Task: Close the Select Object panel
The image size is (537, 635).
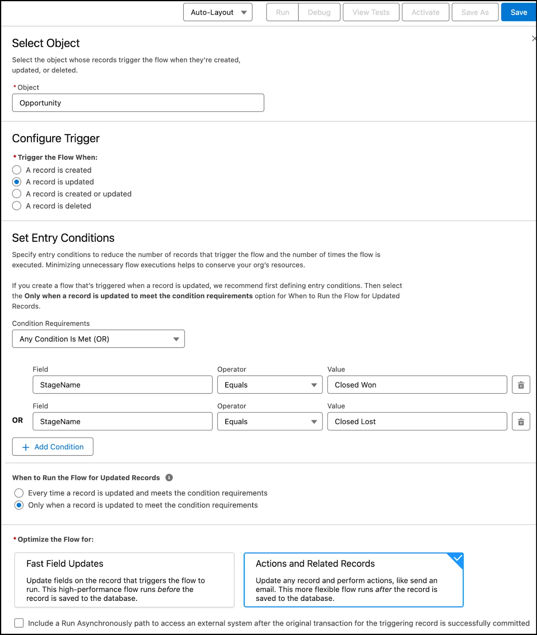Action: (534, 38)
